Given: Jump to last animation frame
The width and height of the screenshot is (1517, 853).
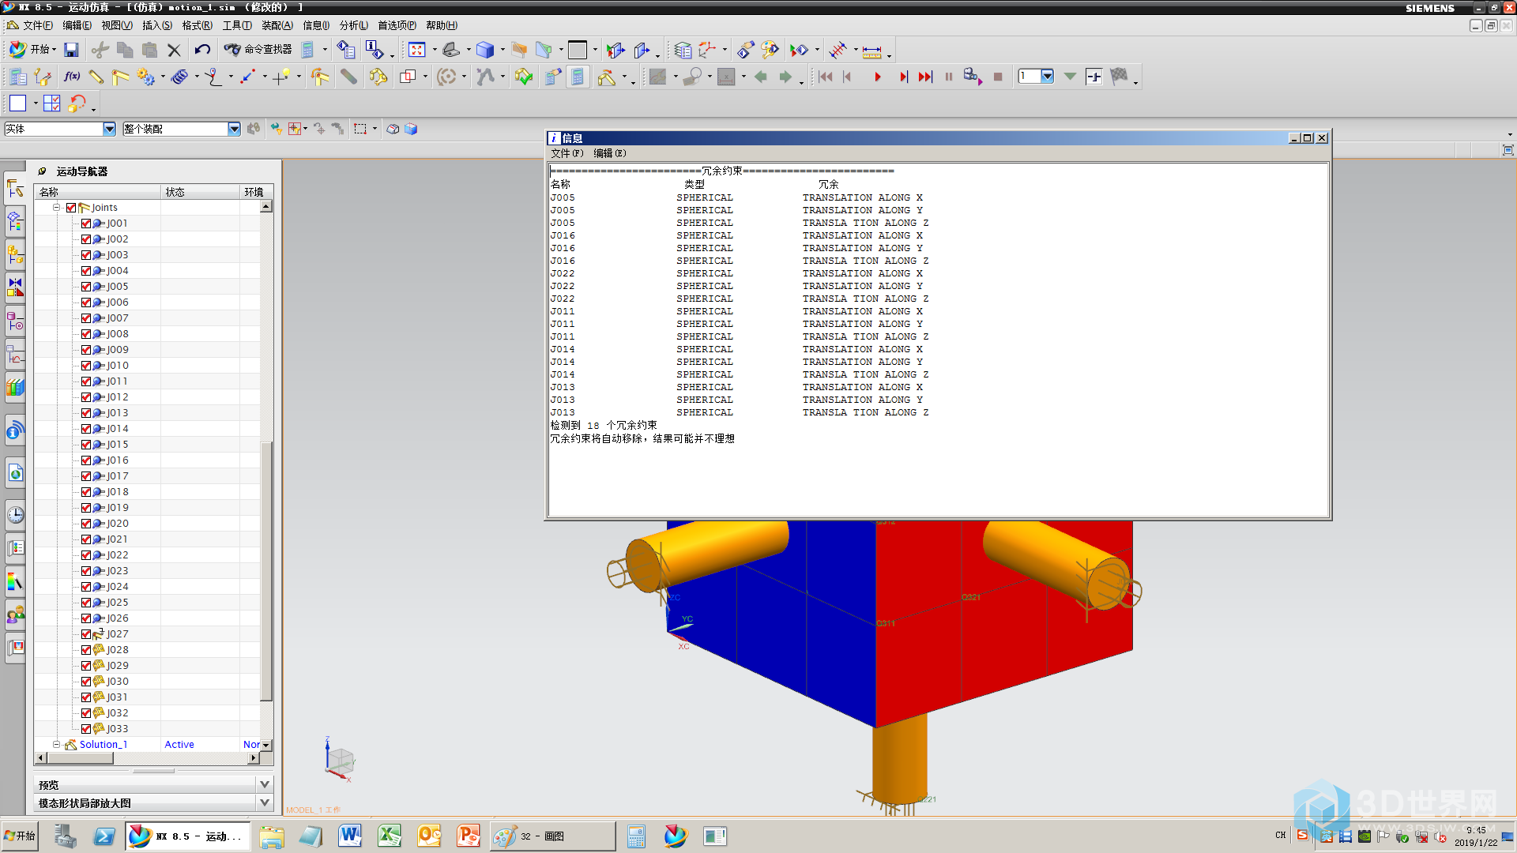Looking at the screenshot, I should click(x=925, y=77).
